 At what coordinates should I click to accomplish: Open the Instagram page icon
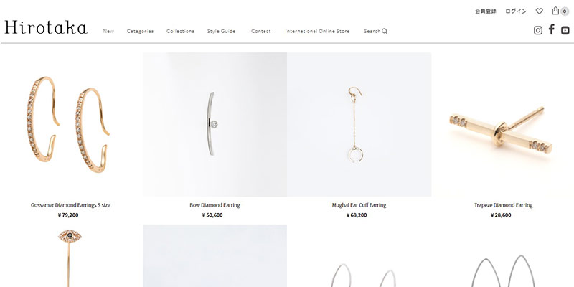[537, 30]
